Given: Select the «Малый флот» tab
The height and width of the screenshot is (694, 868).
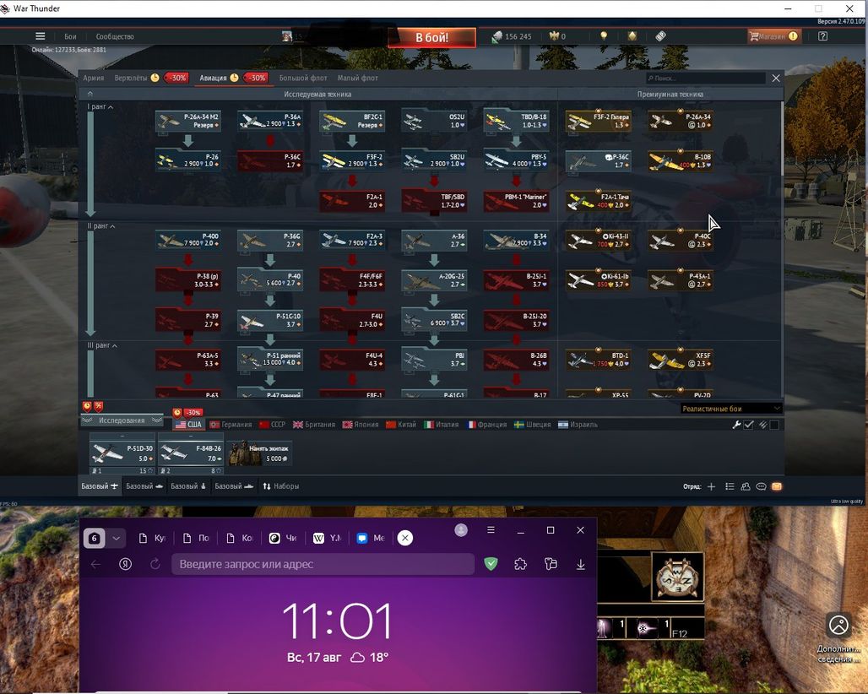Looking at the screenshot, I should 358,78.
